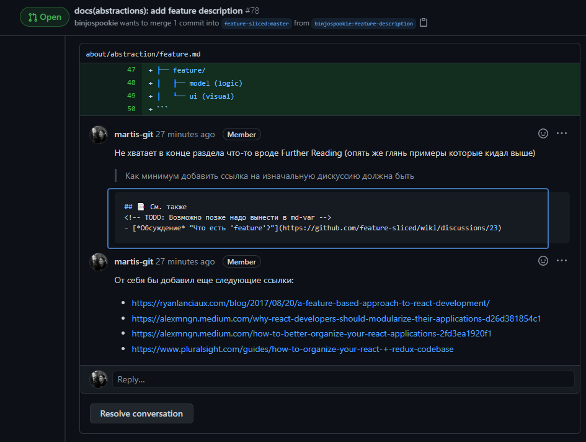Open binjospookie user profile link

tap(96, 23)
